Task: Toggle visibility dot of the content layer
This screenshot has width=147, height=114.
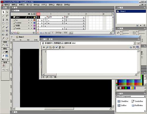Action: (29, 23)
